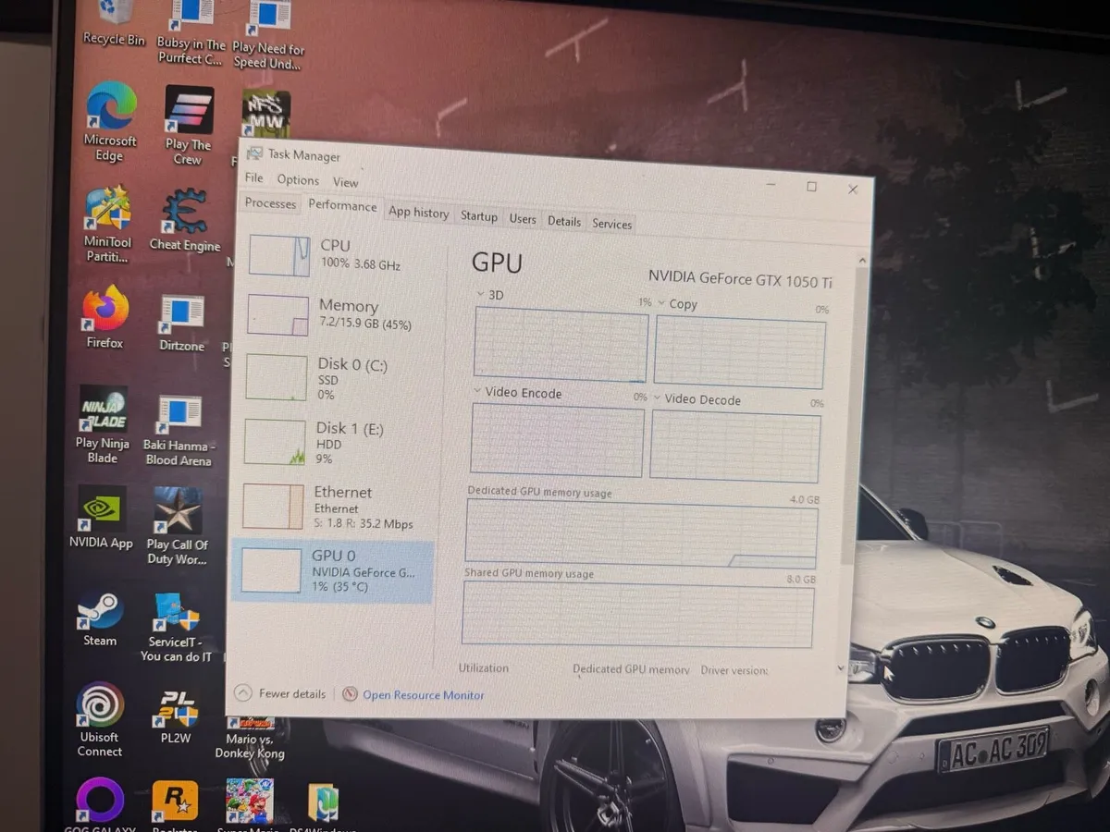
Task: Switch to the App history tab
Action: pyautogui.click(x=418, y=212)
